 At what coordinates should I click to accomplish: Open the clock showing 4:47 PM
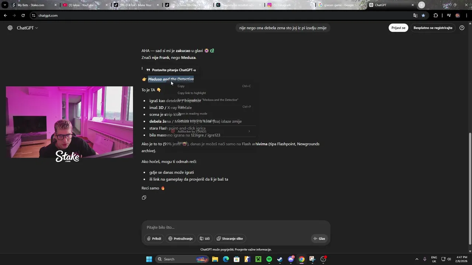[x=462, y=259]
